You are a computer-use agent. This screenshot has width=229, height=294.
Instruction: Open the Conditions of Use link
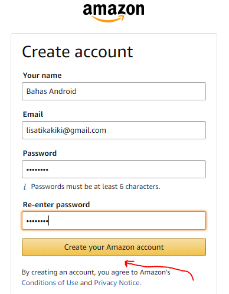click(50, 283)
